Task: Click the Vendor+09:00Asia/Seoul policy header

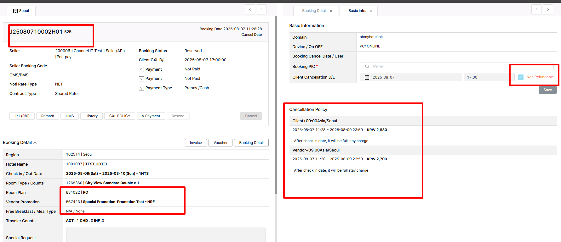Action: pos(316,150)
